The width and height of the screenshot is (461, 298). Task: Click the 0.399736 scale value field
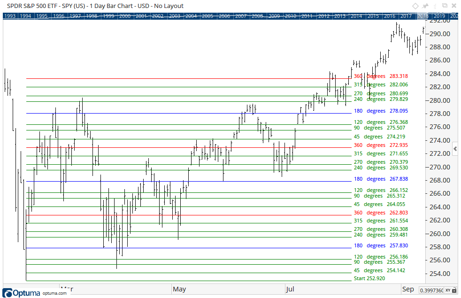click(431, 290)
